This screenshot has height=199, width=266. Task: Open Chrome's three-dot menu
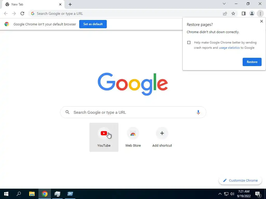[x=260, y=13]
